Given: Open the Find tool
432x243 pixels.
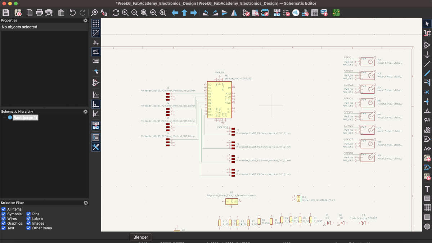Looking at the screenshot, I should (x=94, y=13).
